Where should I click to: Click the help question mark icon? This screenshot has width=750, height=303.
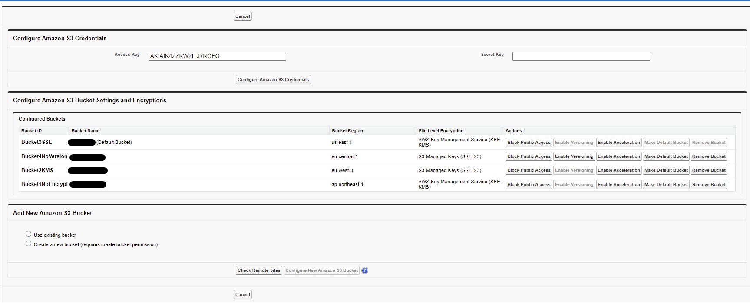click(365, 270)
